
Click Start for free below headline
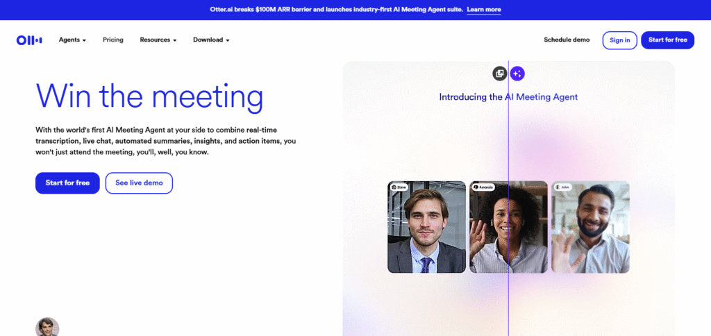(67, 183)
